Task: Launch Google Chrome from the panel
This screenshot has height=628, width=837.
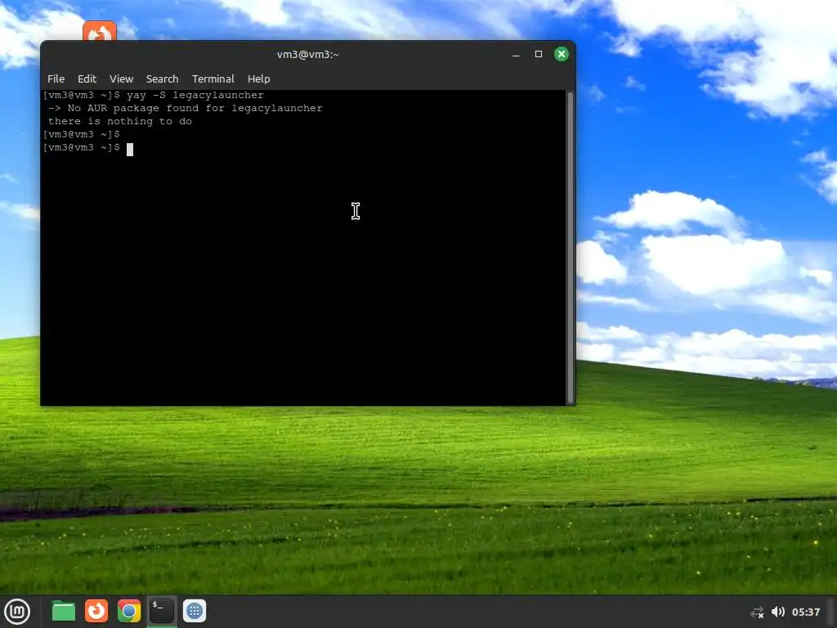Action: pos(129,611)
